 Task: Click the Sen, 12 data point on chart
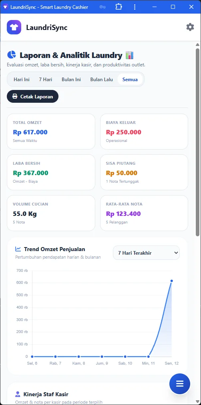pos(171,281)
